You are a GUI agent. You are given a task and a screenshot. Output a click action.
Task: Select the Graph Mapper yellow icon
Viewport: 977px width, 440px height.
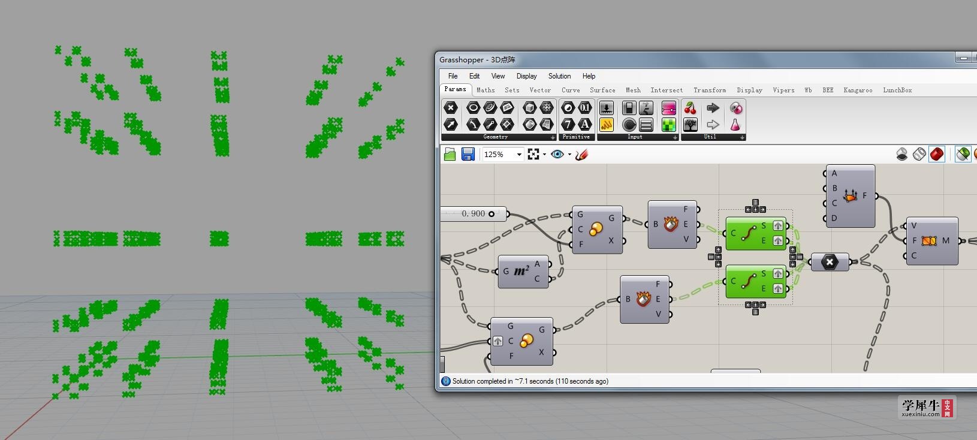[607, 125]
